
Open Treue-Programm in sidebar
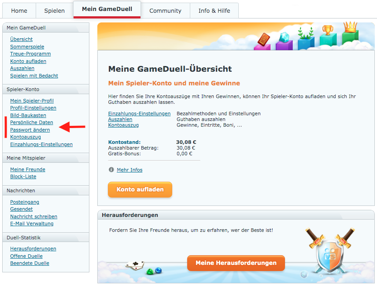point(30,54)
